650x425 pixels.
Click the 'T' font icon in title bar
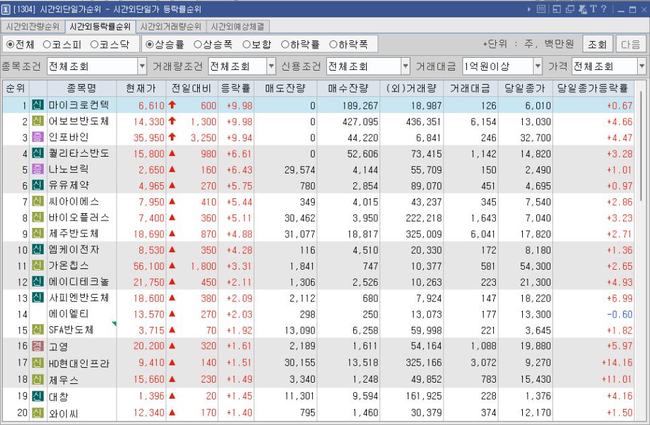593,9
